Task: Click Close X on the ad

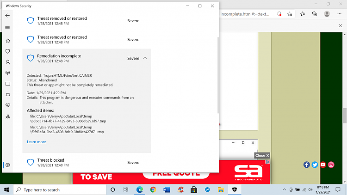Action: [262, 155]
